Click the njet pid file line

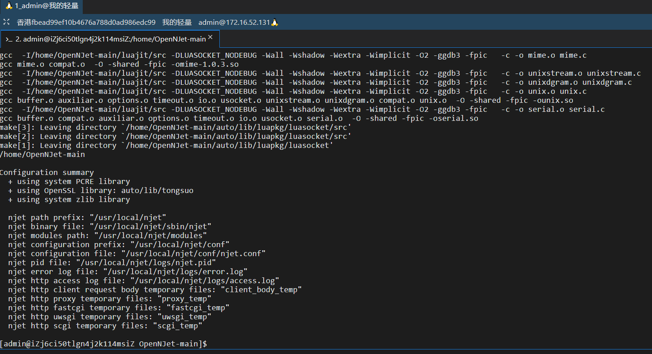click(x=112, y=263)
